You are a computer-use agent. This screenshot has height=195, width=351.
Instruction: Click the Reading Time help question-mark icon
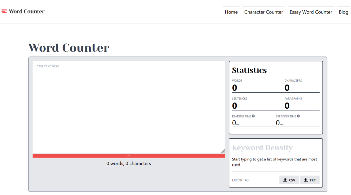click(x=253, y=116)
